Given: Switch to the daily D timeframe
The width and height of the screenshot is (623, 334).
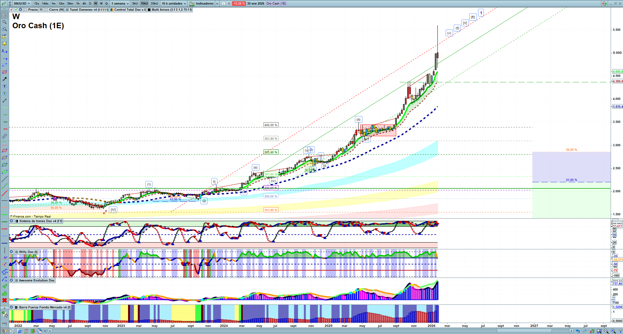Looking at the screenshot, I should tap(90, 4).
